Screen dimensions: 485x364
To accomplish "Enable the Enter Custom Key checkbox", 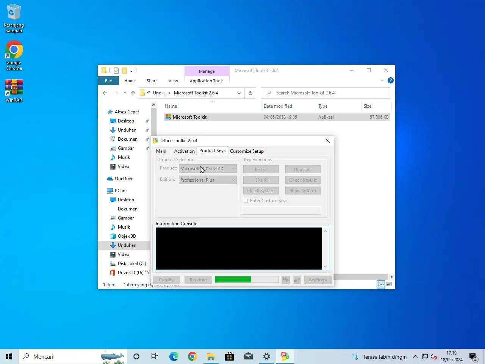I will pyautogui.click(x=246, y=201).
